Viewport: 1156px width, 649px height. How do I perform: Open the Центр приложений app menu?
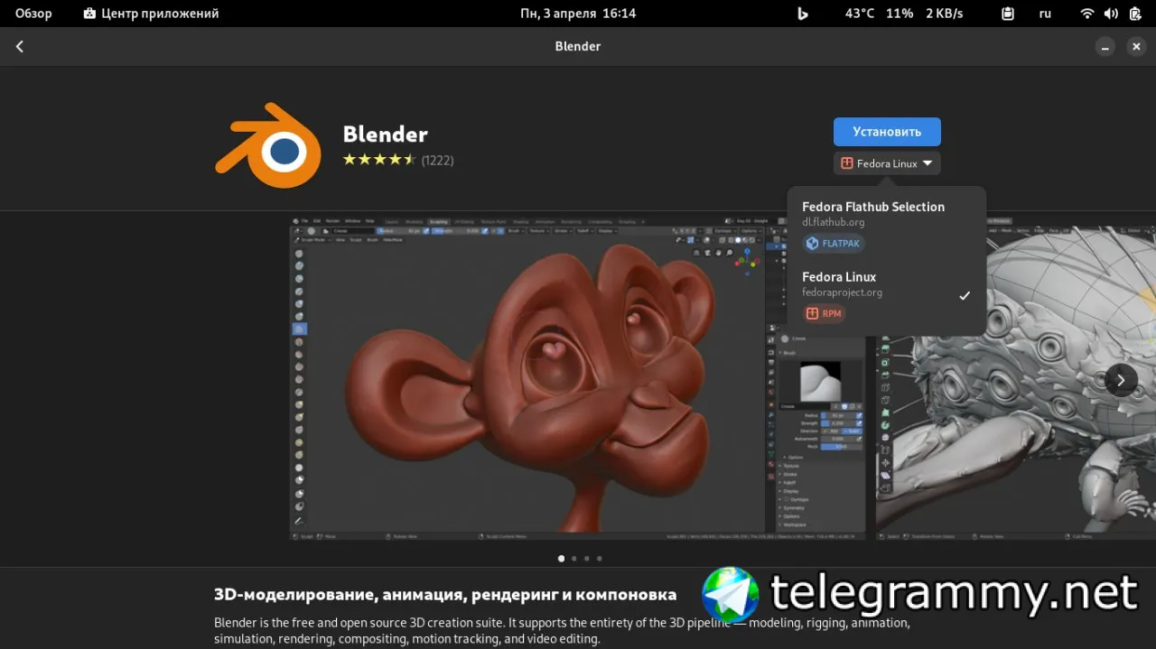coord(151,14)
